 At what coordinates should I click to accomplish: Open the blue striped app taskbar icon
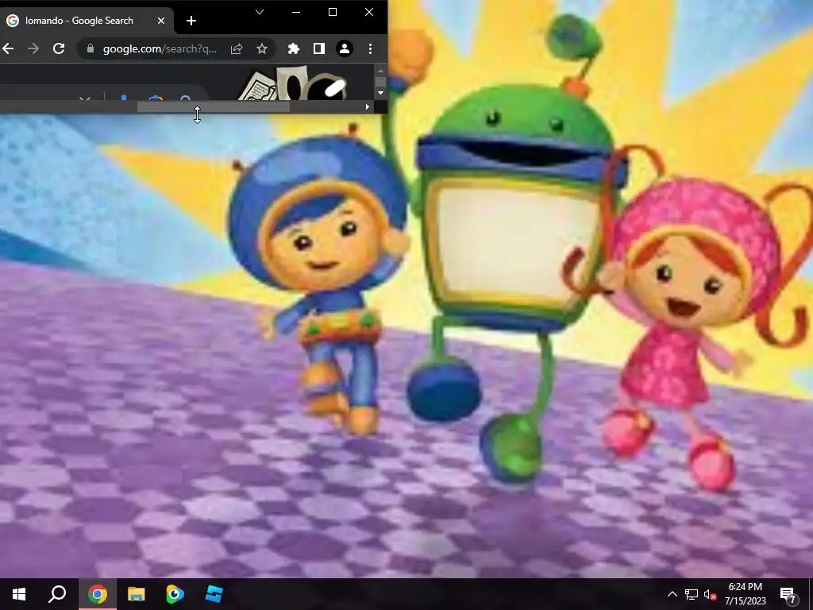[x=214, y=594]
